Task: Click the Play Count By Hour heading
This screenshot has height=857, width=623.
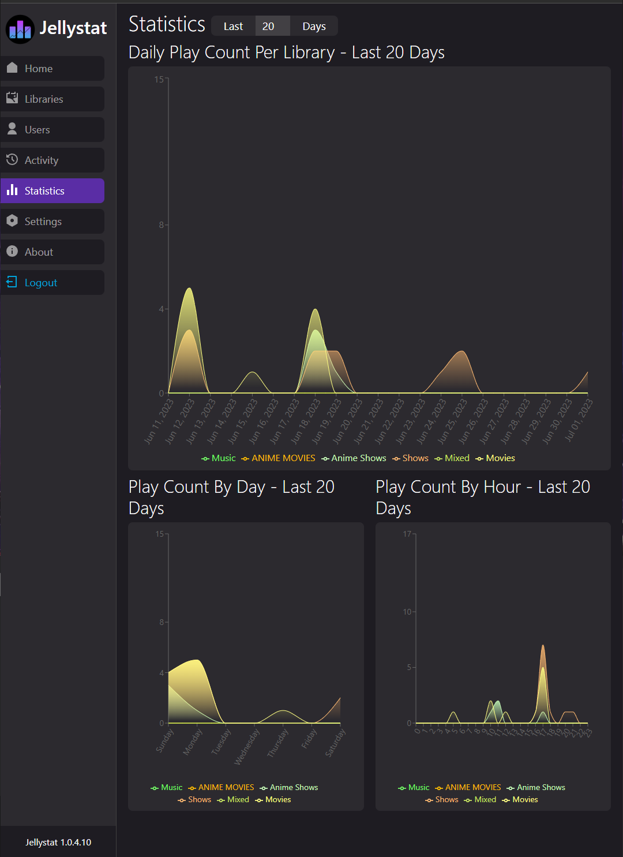Action: (x=483, y=497)
